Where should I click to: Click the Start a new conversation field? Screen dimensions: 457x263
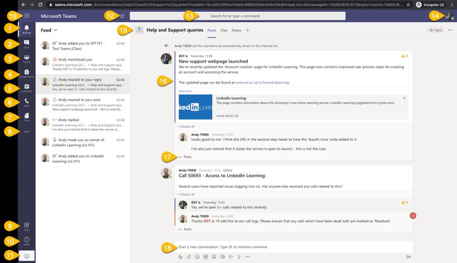tap(294, 247)
